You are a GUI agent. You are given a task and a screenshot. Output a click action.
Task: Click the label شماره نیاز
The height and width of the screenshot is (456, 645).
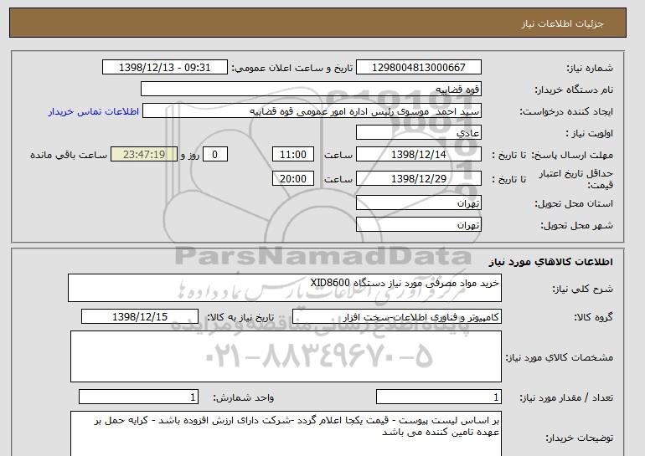pyautogui.click(x=590, y=68)
